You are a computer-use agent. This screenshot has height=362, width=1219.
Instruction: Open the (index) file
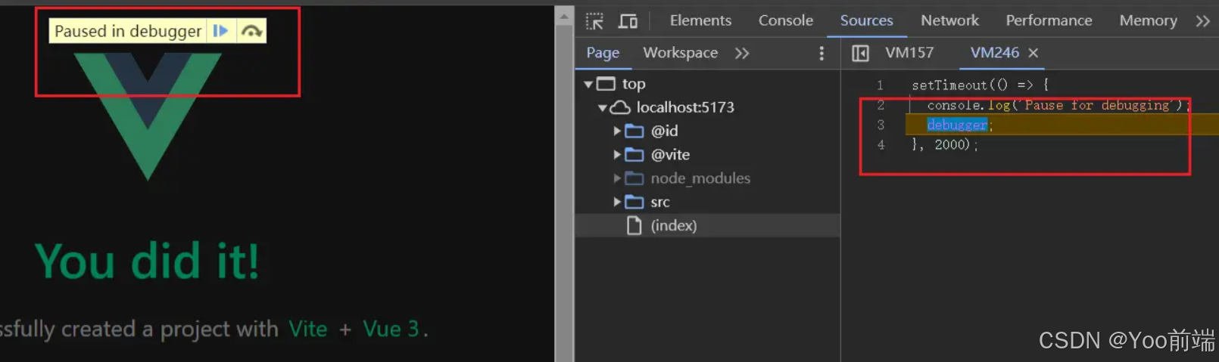tap(673, 225)
